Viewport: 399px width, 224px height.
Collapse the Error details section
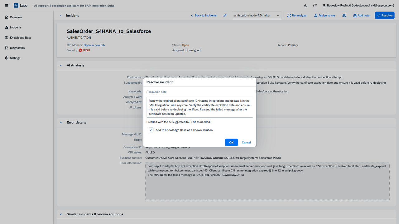pyautogui.click(x=61, y=122)
